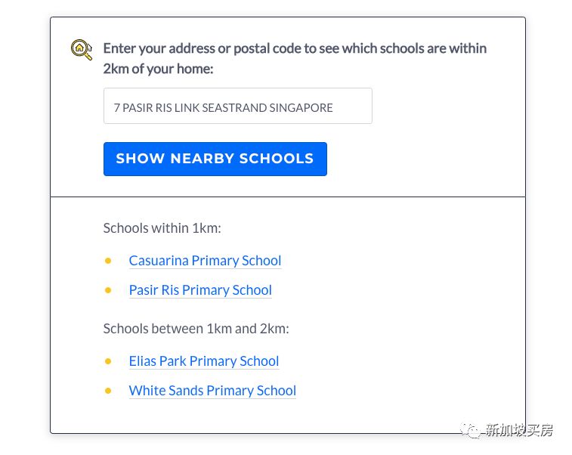Click the 新加坡买房 watermark text
572x455 pixels.
(519, 432)
